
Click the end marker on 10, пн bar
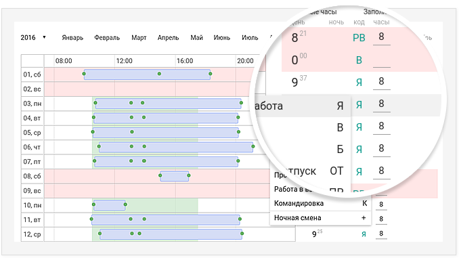pyautogui.click(x=125, y=205)
